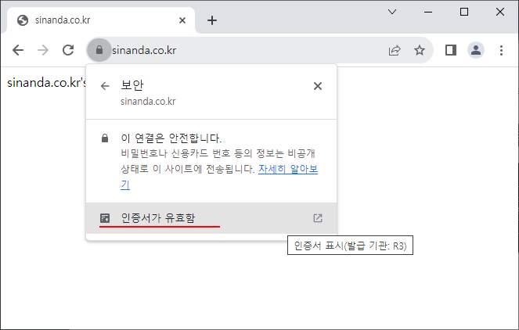This screenshot has width=519, height=330.
Task: Click the lock icon beside secure connection
Action: pos(105,138)
